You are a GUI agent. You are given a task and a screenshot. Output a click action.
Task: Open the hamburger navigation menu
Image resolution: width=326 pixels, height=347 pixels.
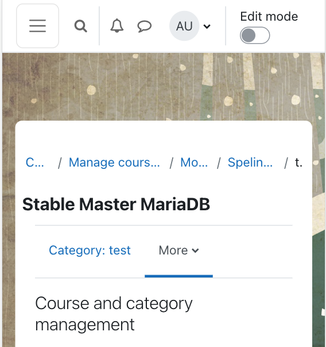(37, 26)
